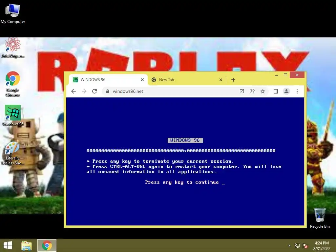Show hidden system tray icons
Viewport: 336px width, 252px height.
[x=289, y=246]
